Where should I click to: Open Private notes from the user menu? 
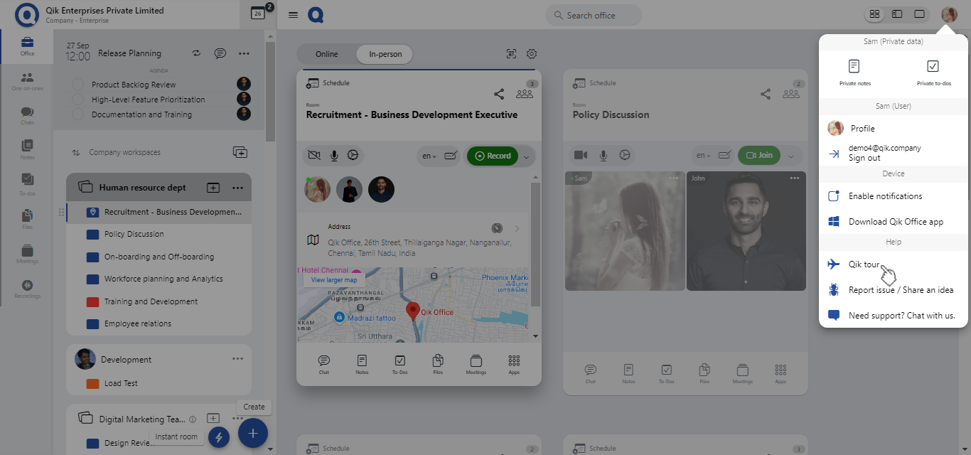[854, 72]
